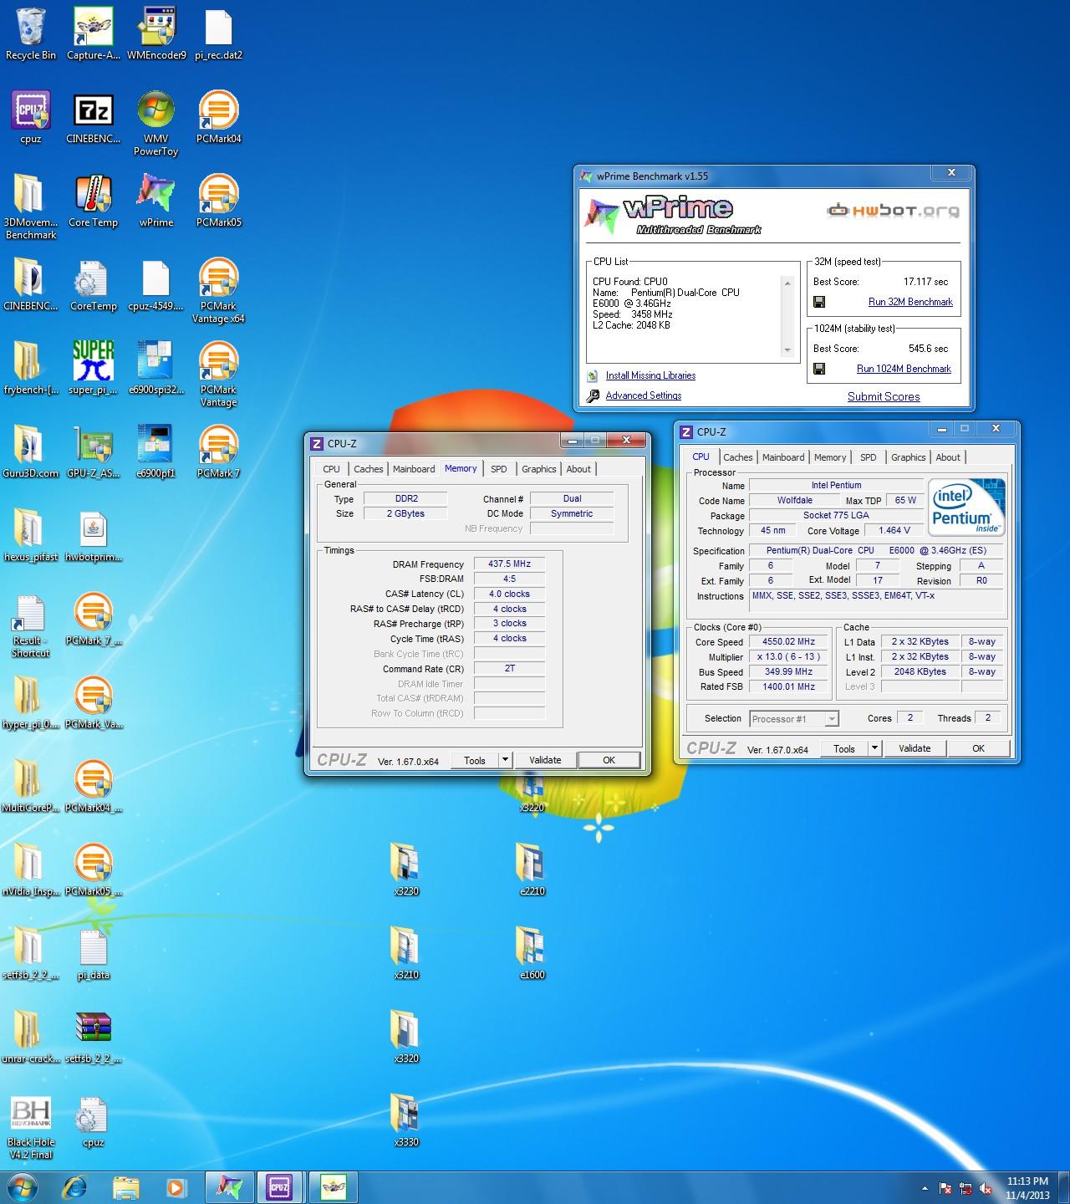Switch to CPU-Z taskbar button
This screenshot has height=1204, width=1070.
279,1187
